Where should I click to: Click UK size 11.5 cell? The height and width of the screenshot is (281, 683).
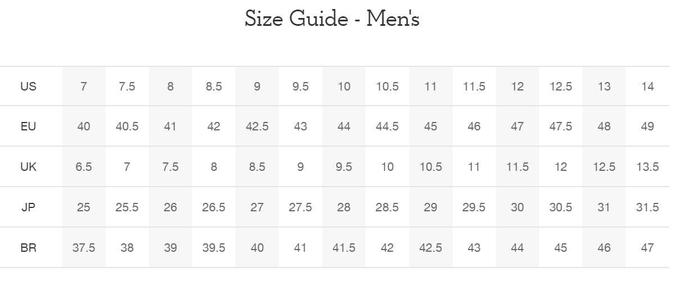517,167
